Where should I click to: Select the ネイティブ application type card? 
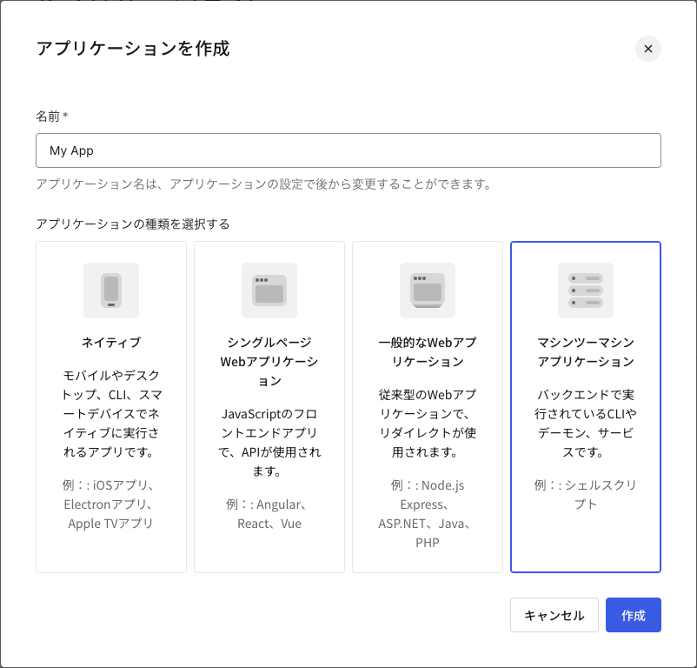pyautogui.click(x=111, y=407)
